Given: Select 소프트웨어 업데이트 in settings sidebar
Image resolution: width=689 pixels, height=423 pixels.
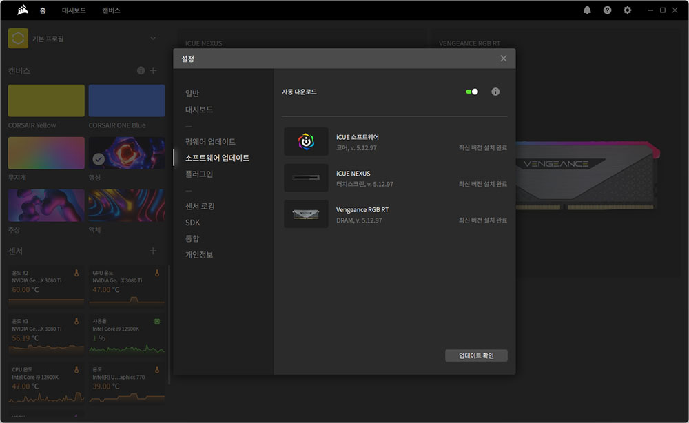Looking at the screenshot, I should [217, 158].
